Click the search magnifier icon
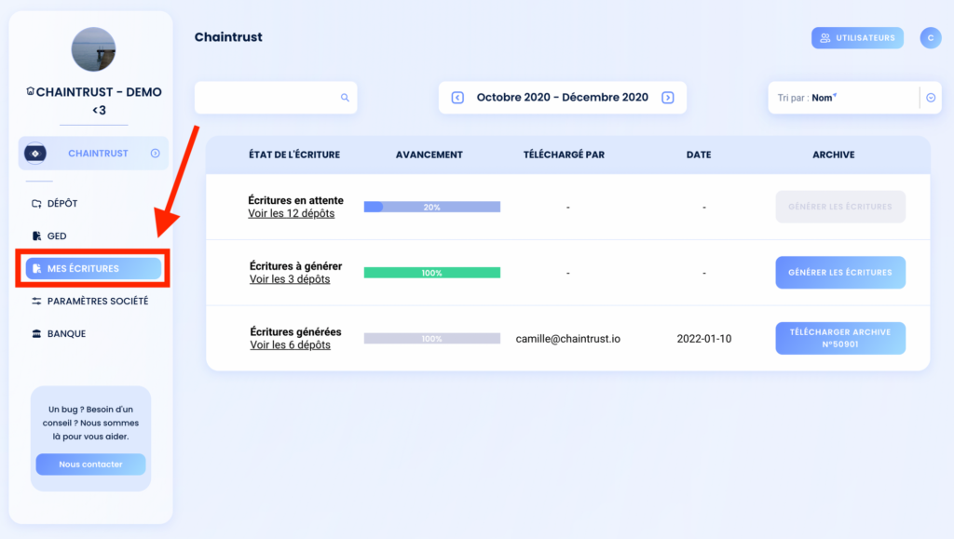 click(x=345, y=97)
